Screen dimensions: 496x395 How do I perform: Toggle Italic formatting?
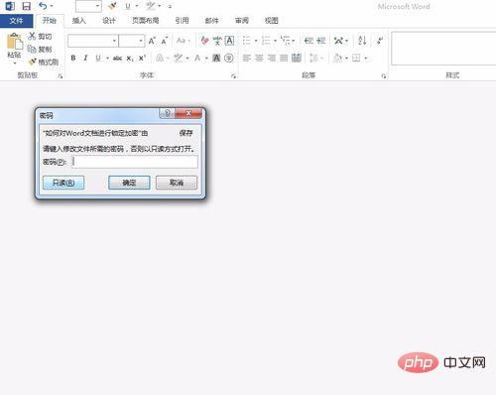(x=85, y=59)
